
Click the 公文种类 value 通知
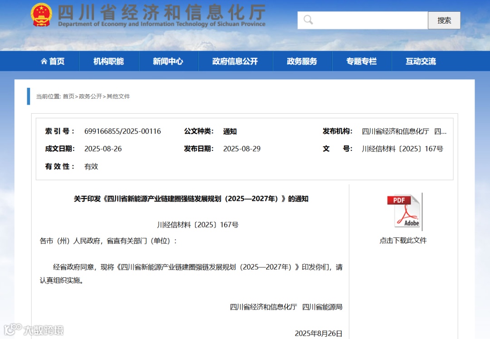coord(230,131)
